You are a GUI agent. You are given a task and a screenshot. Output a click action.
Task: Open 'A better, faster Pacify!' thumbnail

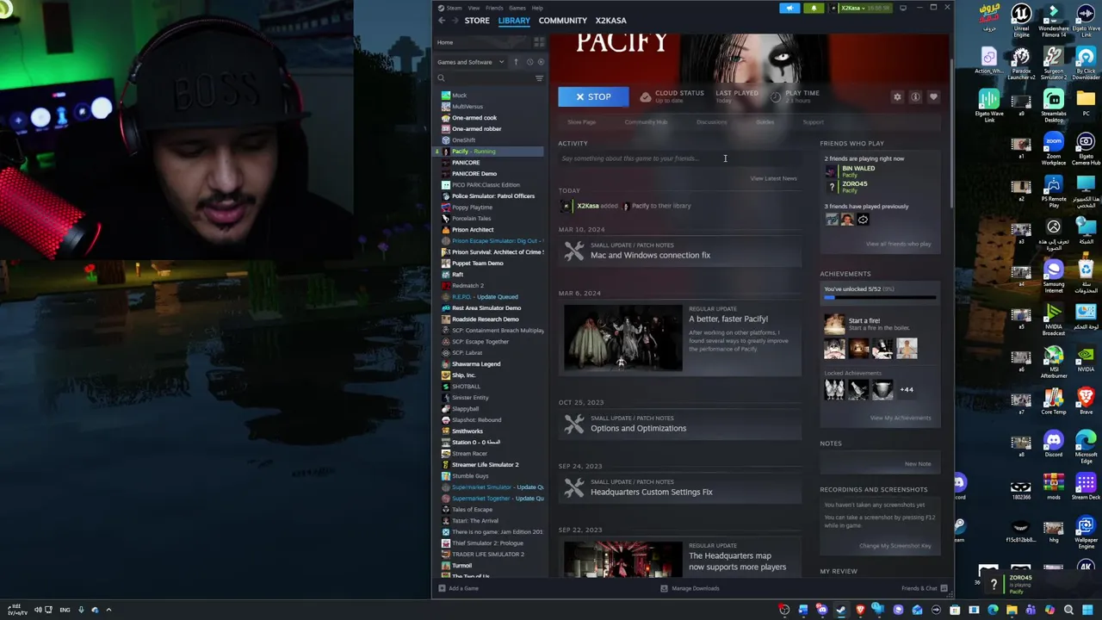[623, 338]
